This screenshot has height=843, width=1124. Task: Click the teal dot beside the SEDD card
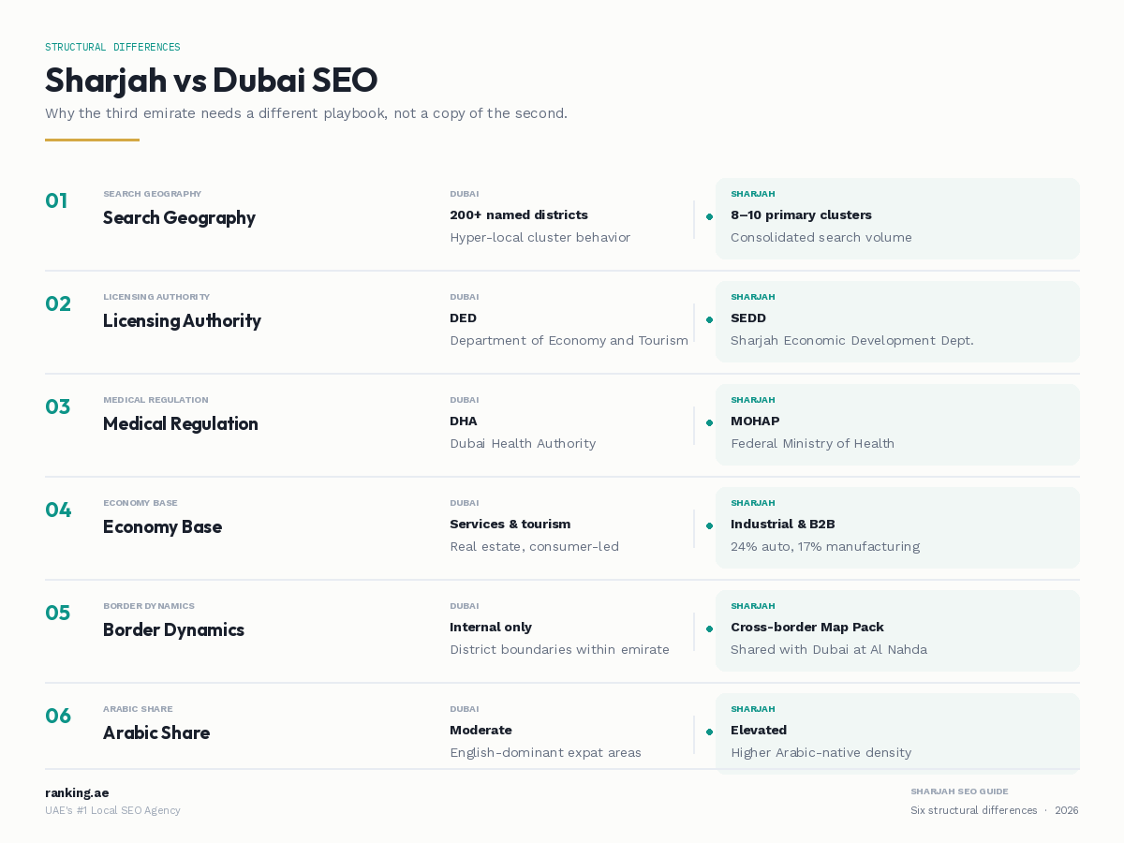(x=709, y=320)
